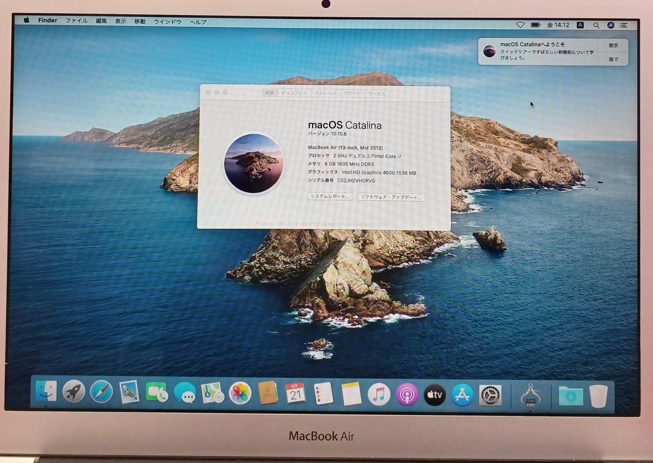Launch Maps from the Dock

pos(212,393)
